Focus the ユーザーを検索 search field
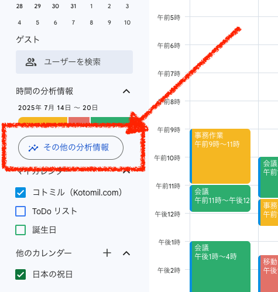 [74, 62]
